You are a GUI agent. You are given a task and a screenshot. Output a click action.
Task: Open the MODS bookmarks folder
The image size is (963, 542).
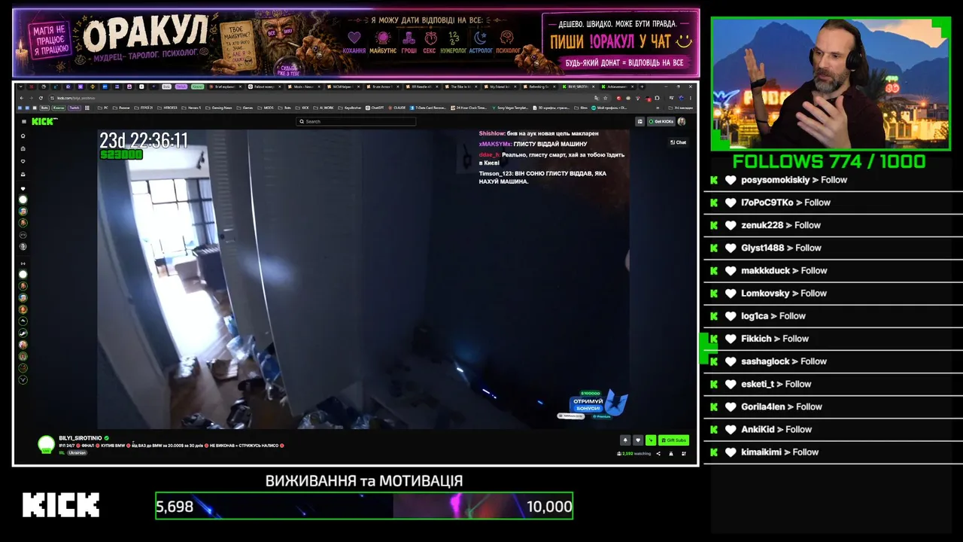(x=266, y=108)
